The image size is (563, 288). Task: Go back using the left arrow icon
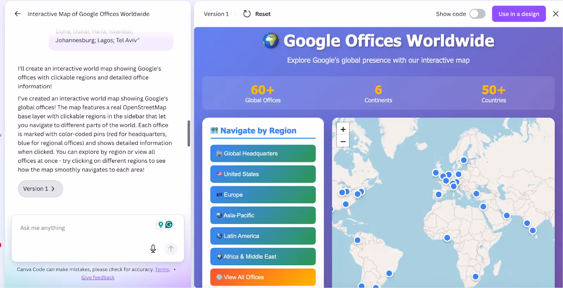pos(18,14)
